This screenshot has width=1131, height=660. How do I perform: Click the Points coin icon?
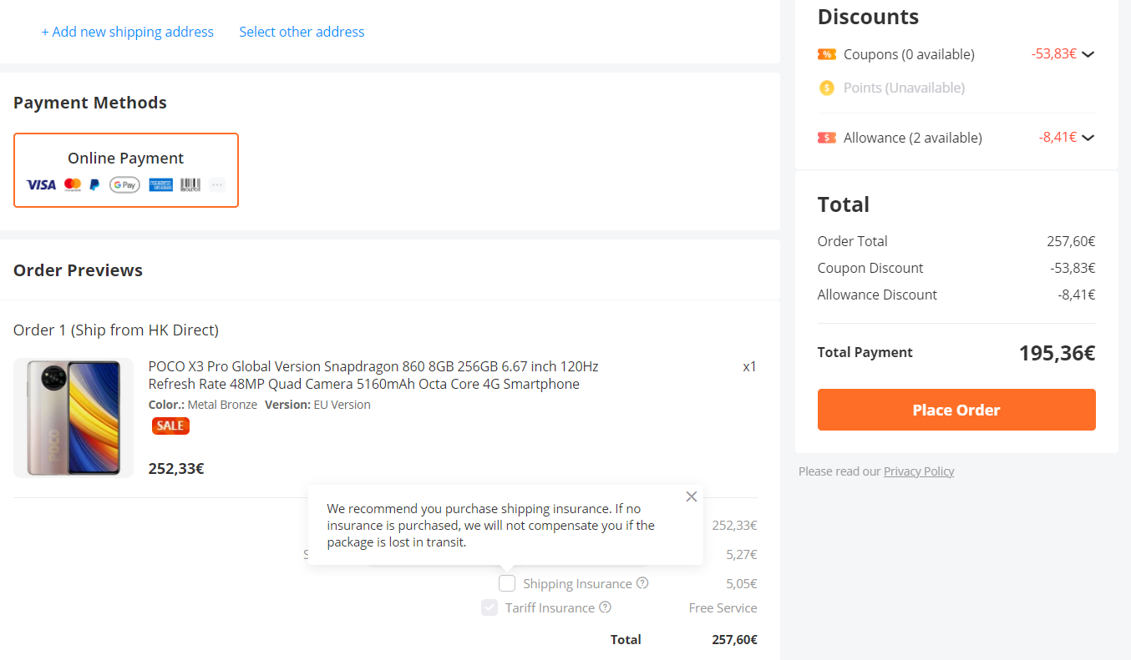point(827,88)
